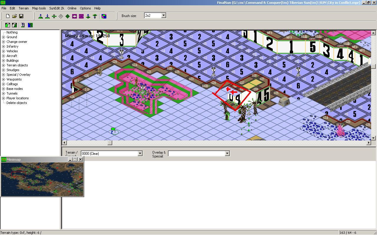Image resolution: width=377 pixels, height=235 pixels.
Task: Click the map view scroll right arrow
Action: point(368,142)
